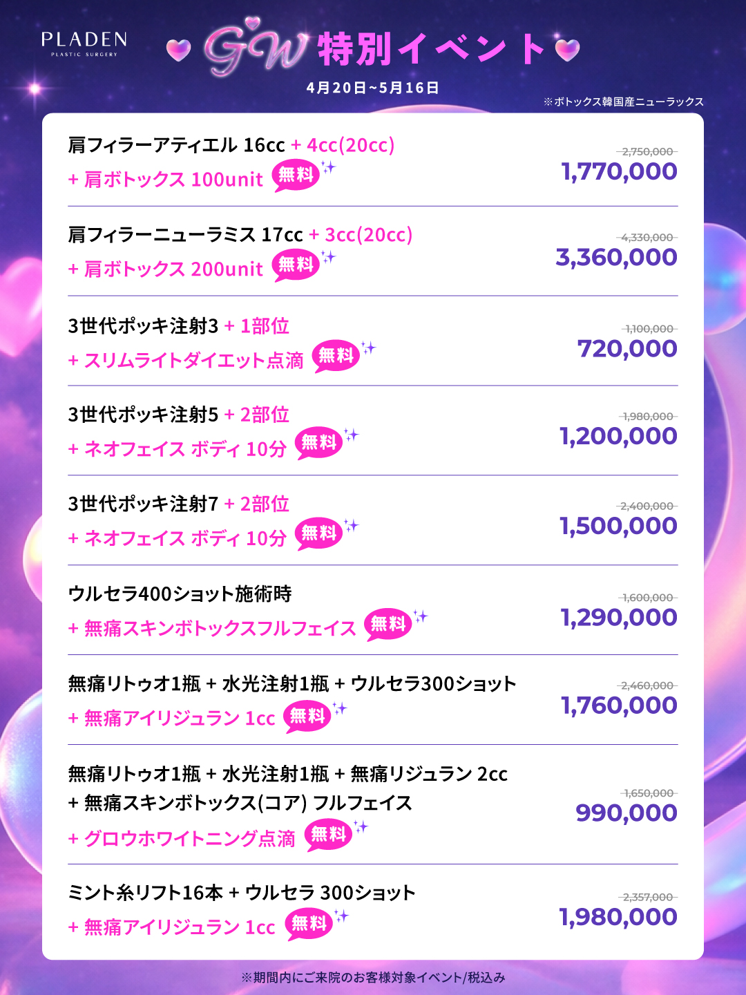Click the 無料 badge next to スリムライトダイエット点滴

(336, 356)
